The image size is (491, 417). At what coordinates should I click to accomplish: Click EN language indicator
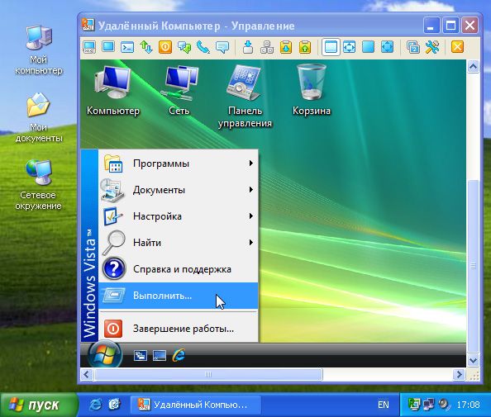click(x=384, y=405)
